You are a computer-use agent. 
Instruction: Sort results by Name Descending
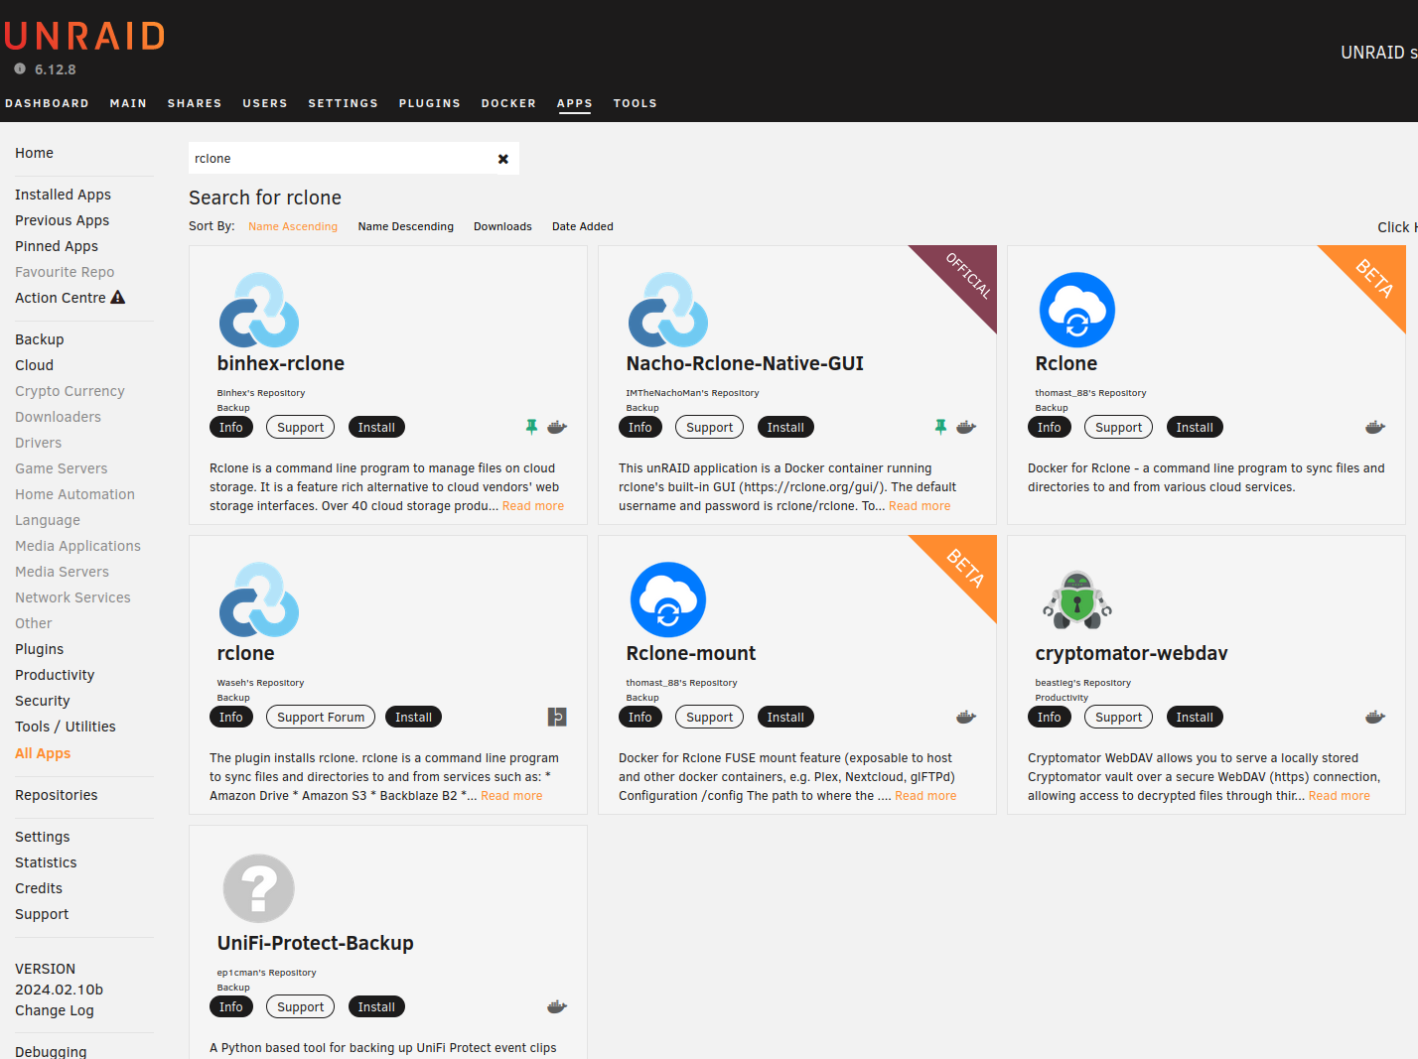tap(405, 226)
